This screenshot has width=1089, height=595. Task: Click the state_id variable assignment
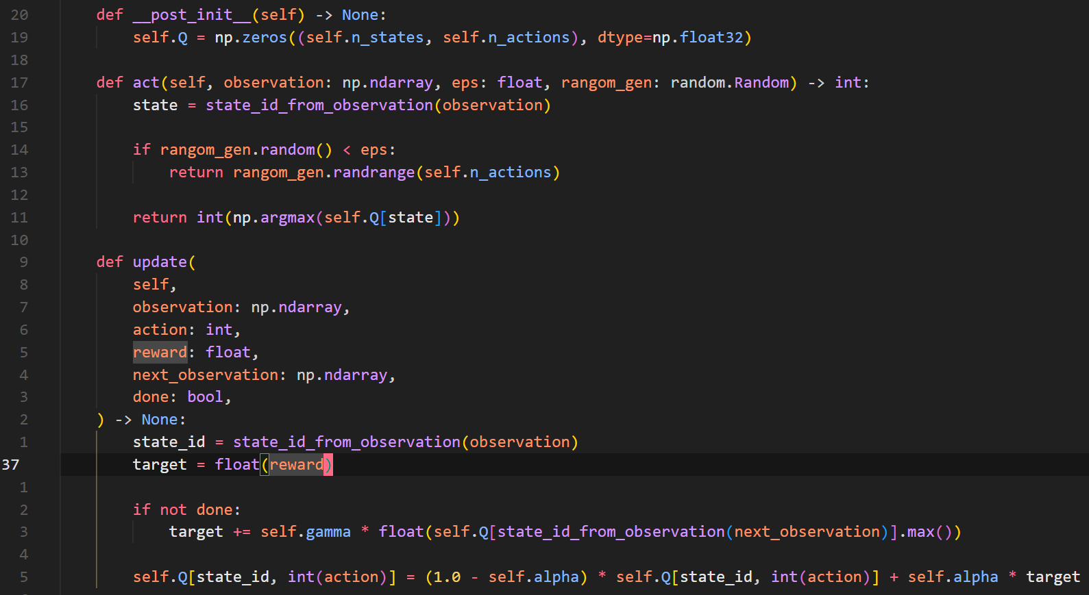point(169,442)
